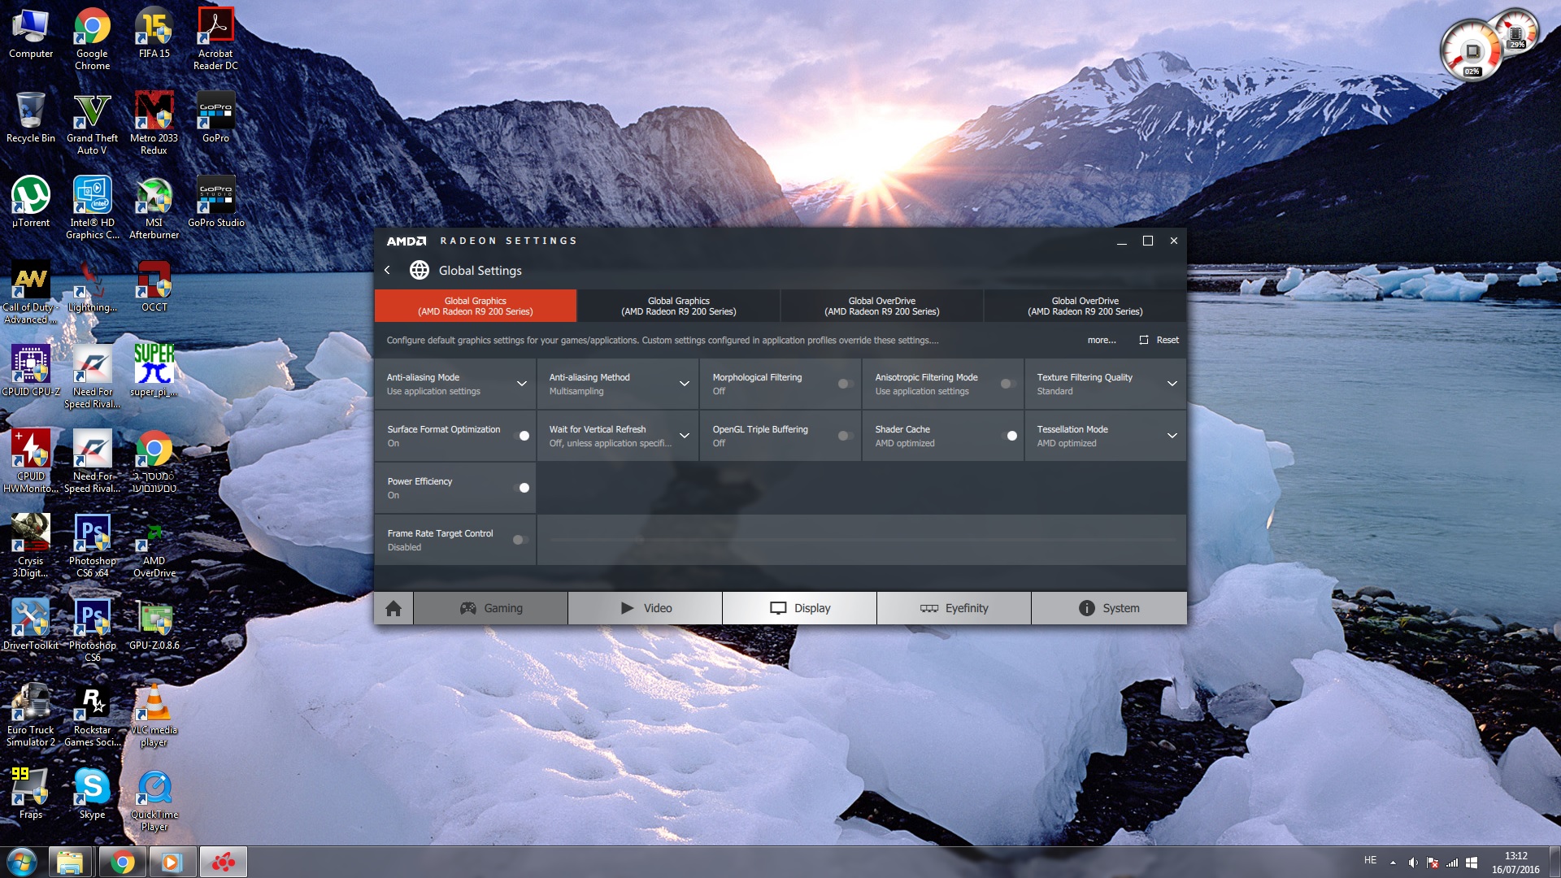Open Rockstar Games Social Club shortcut
Image resolution: width=1561 pixels, height=878 pixels.
(x=92, y=715)
